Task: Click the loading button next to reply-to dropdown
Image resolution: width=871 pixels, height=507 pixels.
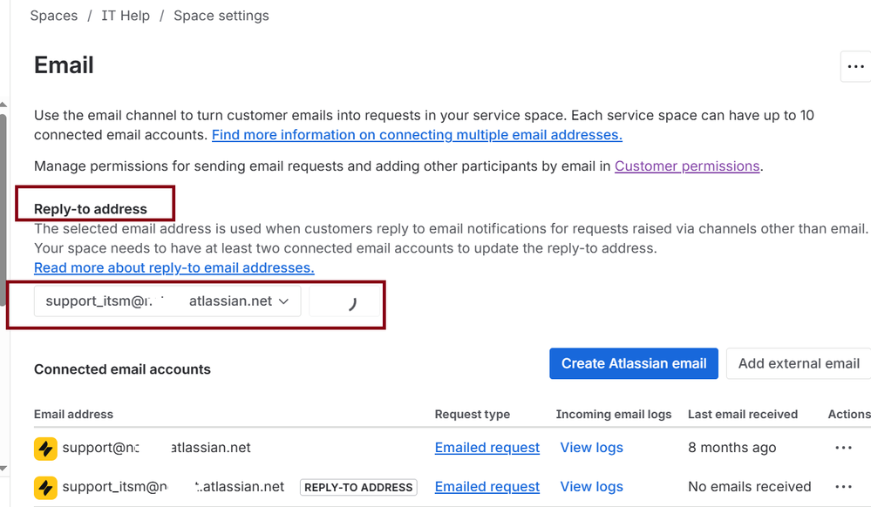Action: point(344,301)
